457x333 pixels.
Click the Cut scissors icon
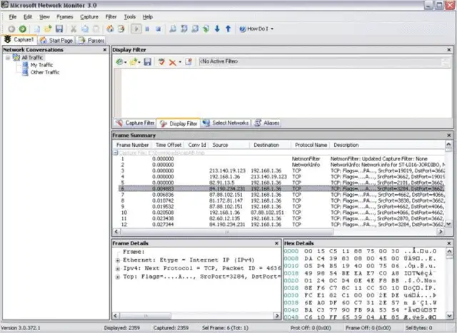click(74, 29)
